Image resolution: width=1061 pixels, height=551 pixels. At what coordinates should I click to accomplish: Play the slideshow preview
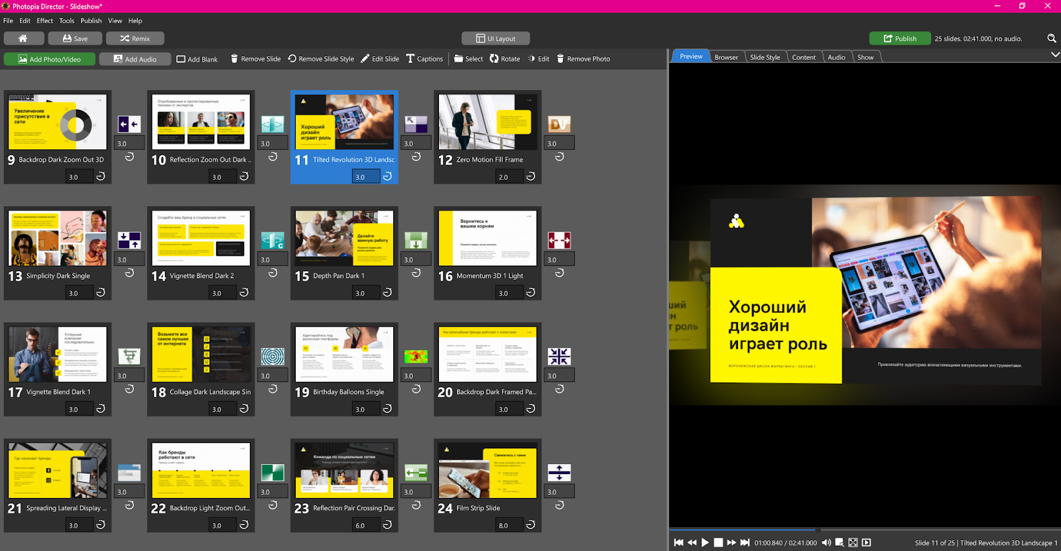point(705,542)
